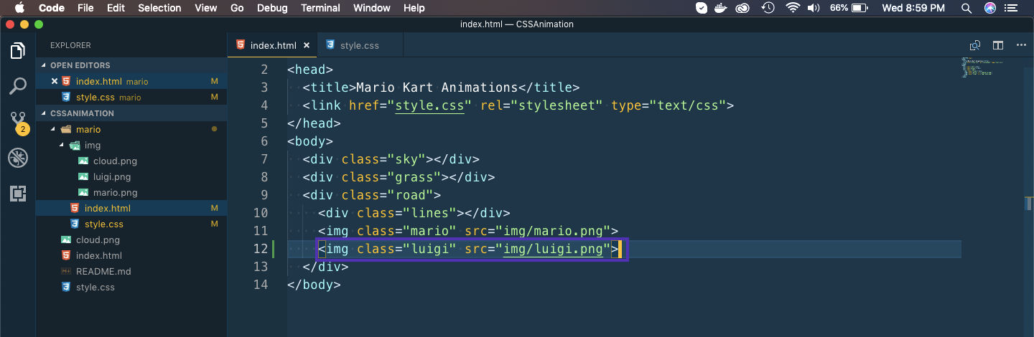Viewport: 1034px width, 337px height.
Task: Open Siri from the menu bar
Action: [990, 8]
